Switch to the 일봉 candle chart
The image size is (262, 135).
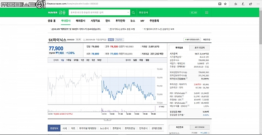(x=135, y=60)
